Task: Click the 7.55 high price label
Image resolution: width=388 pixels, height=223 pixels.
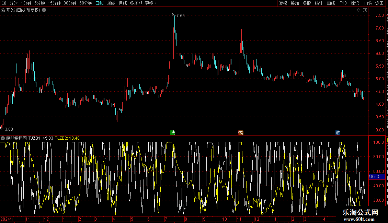Action: [180, 15]
